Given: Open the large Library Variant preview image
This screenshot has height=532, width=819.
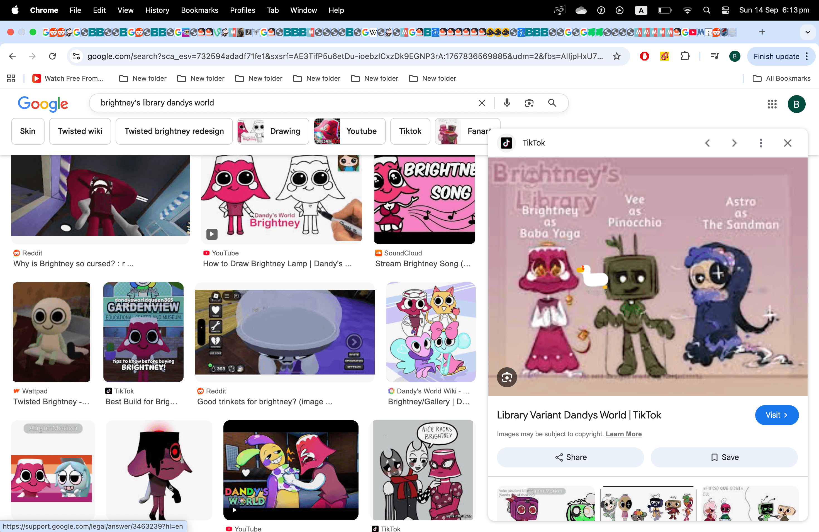Looking at the screenshot, I should tap(648, 277).
